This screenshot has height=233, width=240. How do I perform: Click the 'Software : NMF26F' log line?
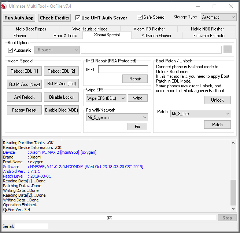tap(73, 167)
